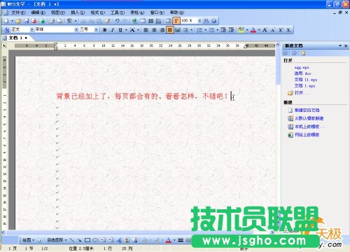
Task: Click 网站上的模板 link
Action: [307, 134]
